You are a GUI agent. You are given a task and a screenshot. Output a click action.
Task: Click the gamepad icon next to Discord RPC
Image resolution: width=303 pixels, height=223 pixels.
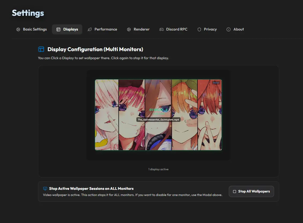[161, 29]
